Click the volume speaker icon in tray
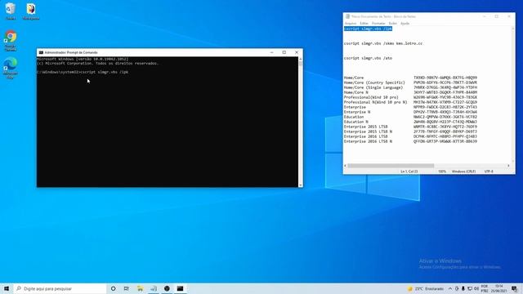Image resolution: width=523 pixels, height=294 pixels. 476,288
